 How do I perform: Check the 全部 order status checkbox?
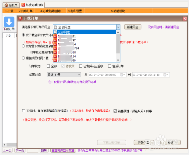tap(48, 66)
